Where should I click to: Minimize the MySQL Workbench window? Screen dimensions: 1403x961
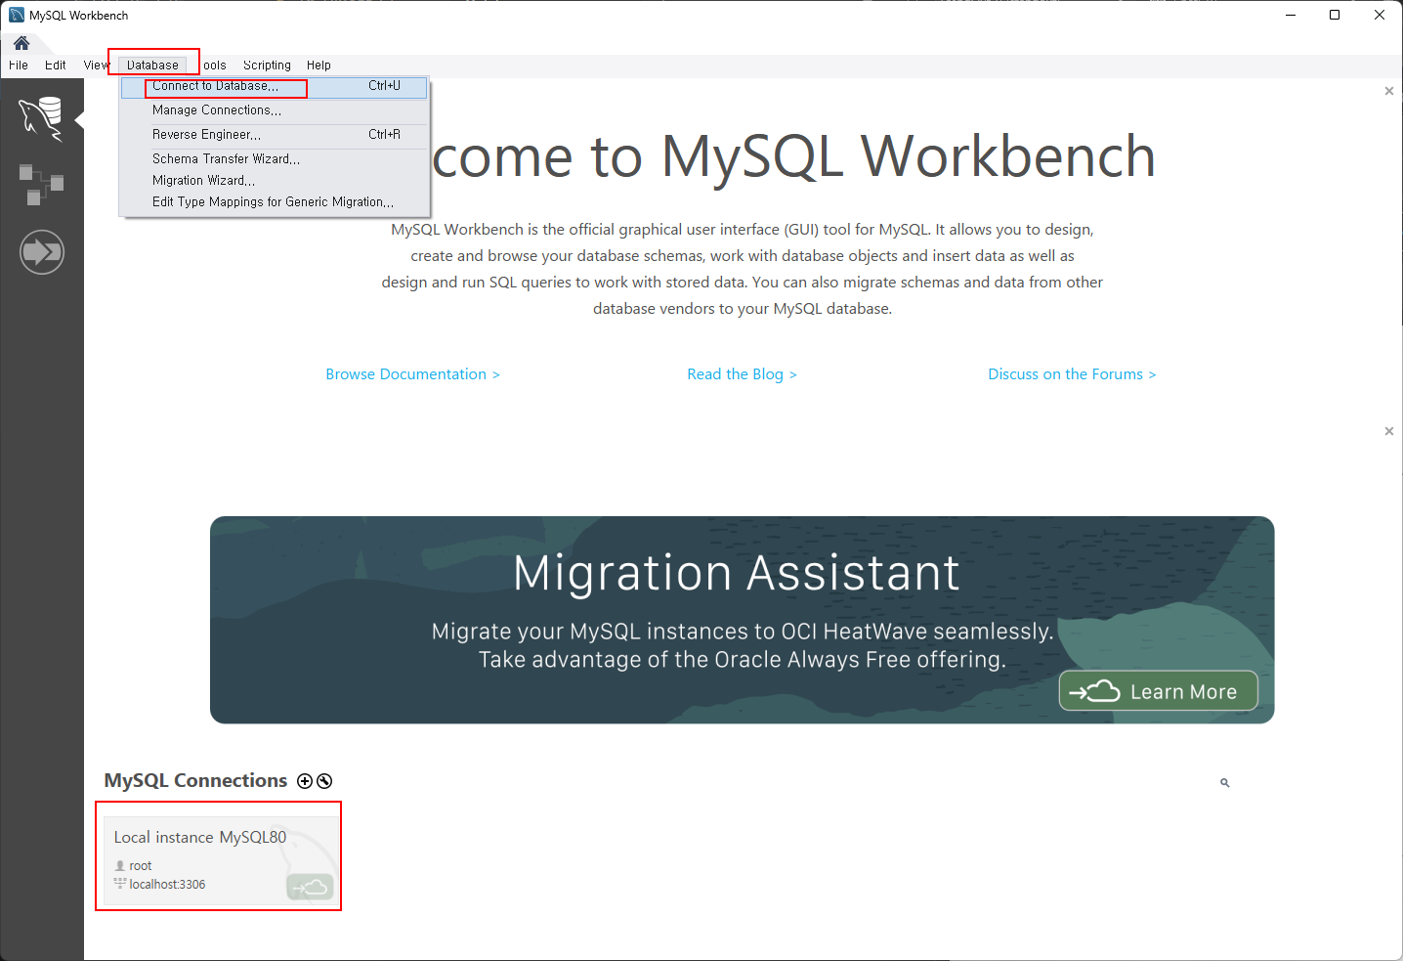coord(1291,15)
